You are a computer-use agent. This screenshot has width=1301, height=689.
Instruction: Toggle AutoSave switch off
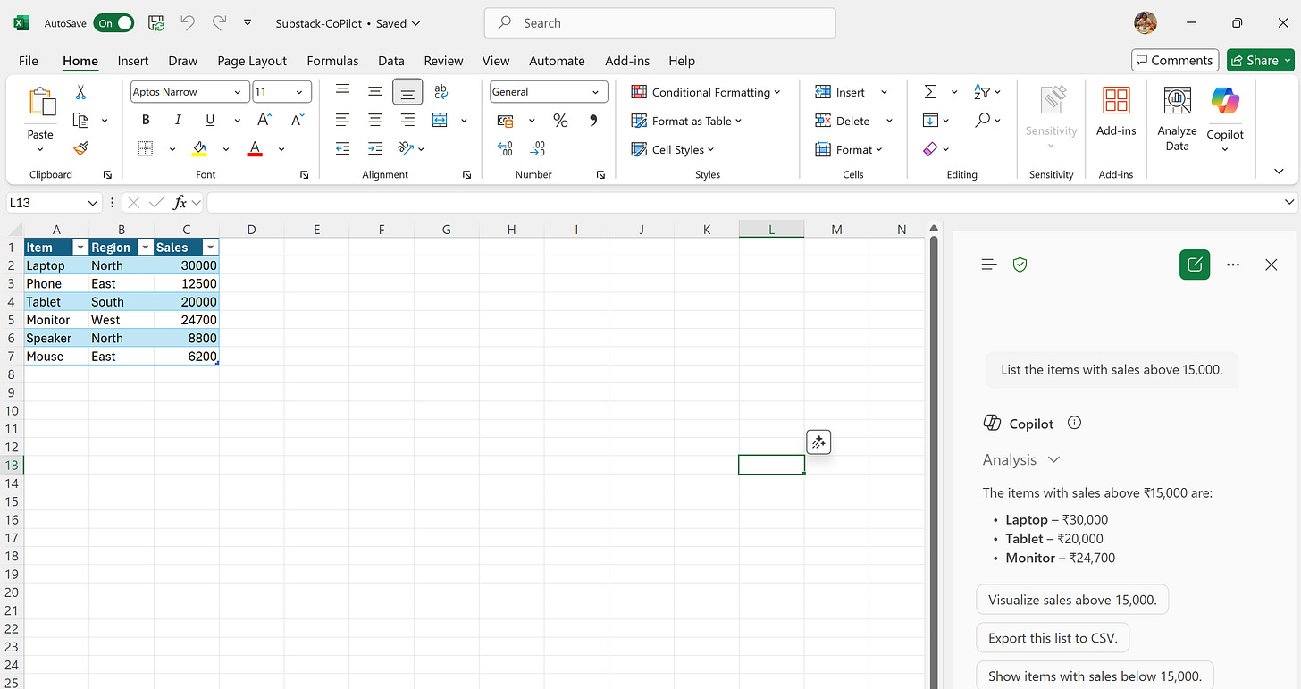tap(113, 23)
